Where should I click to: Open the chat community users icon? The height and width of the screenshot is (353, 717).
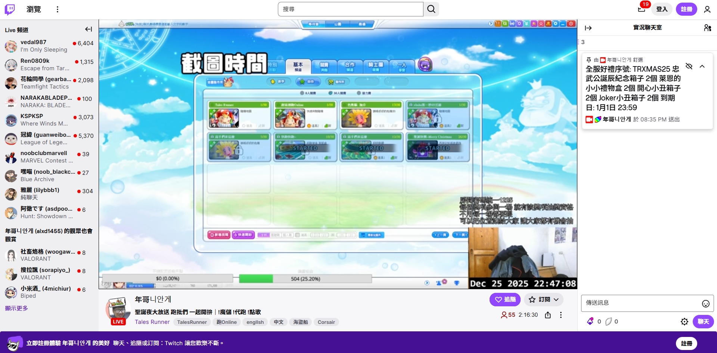pyautogui.click(x=707, y=28)
